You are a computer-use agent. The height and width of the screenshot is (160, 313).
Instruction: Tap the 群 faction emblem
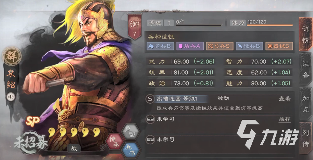[x=12, y=56]
